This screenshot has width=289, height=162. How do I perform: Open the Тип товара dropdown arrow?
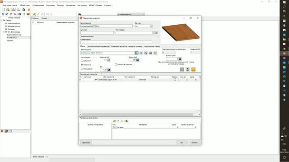click(x=153, y=33)
